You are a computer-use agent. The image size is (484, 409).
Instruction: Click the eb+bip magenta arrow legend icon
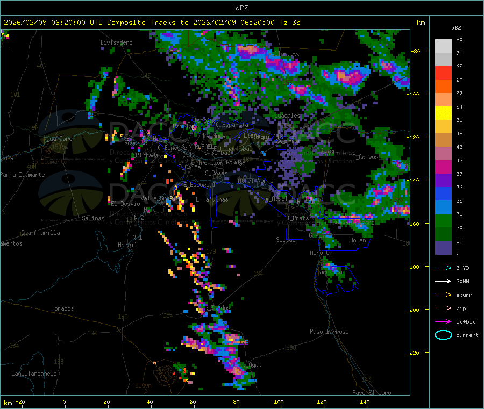click(x=443, y=322)
